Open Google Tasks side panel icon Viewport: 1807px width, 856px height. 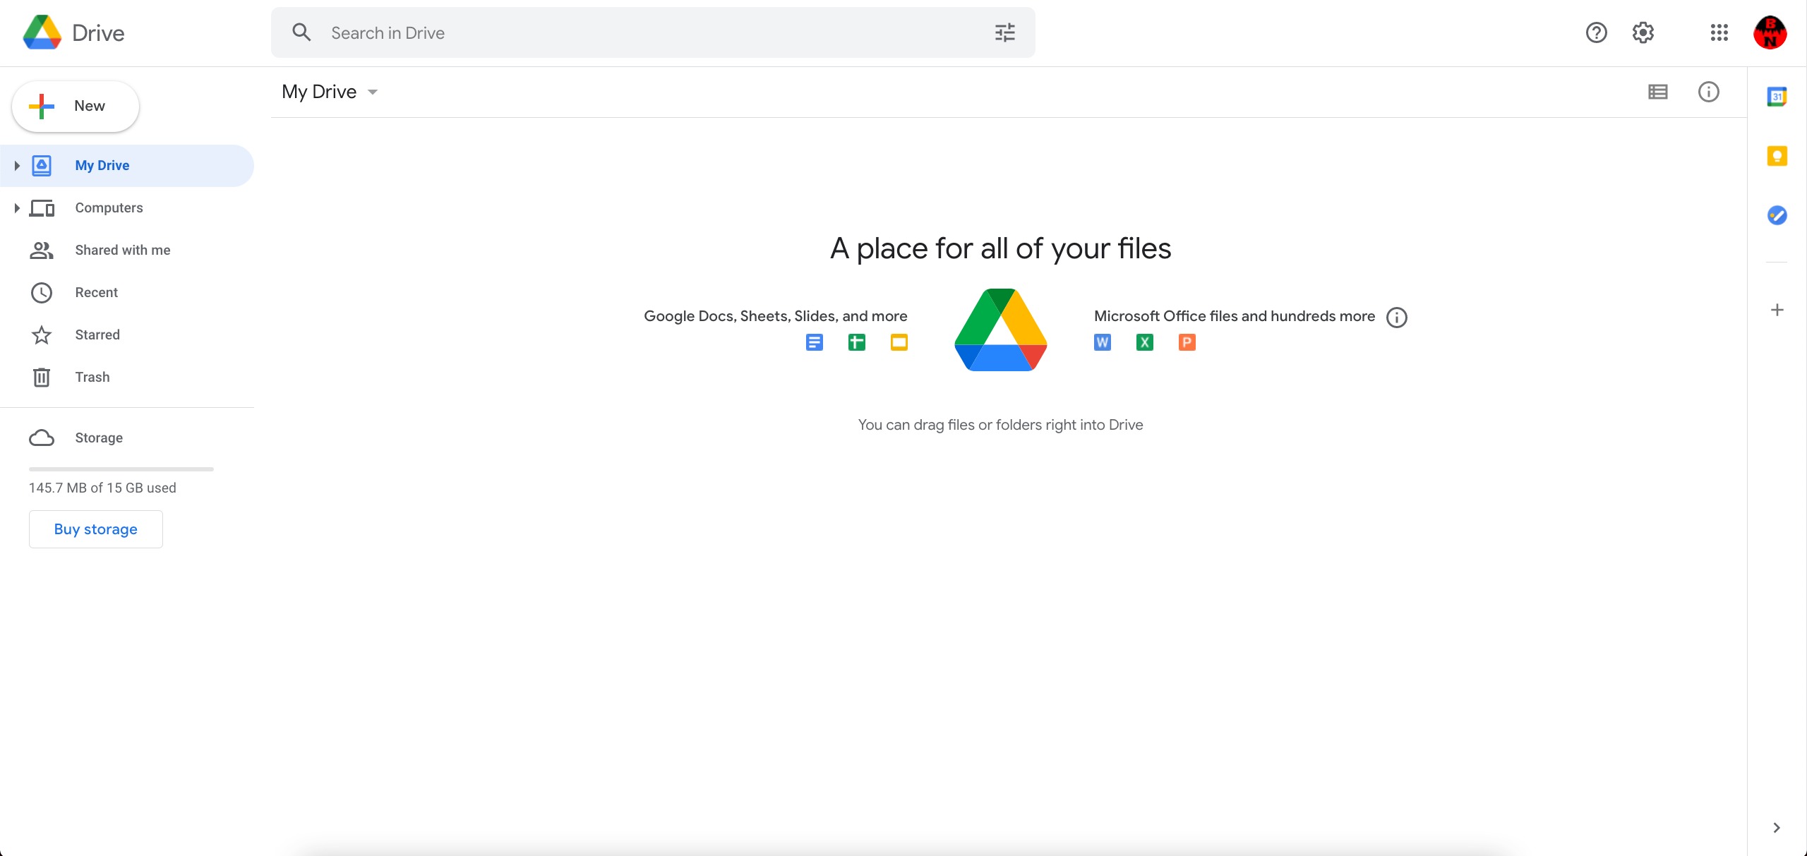coord(1777,215)
